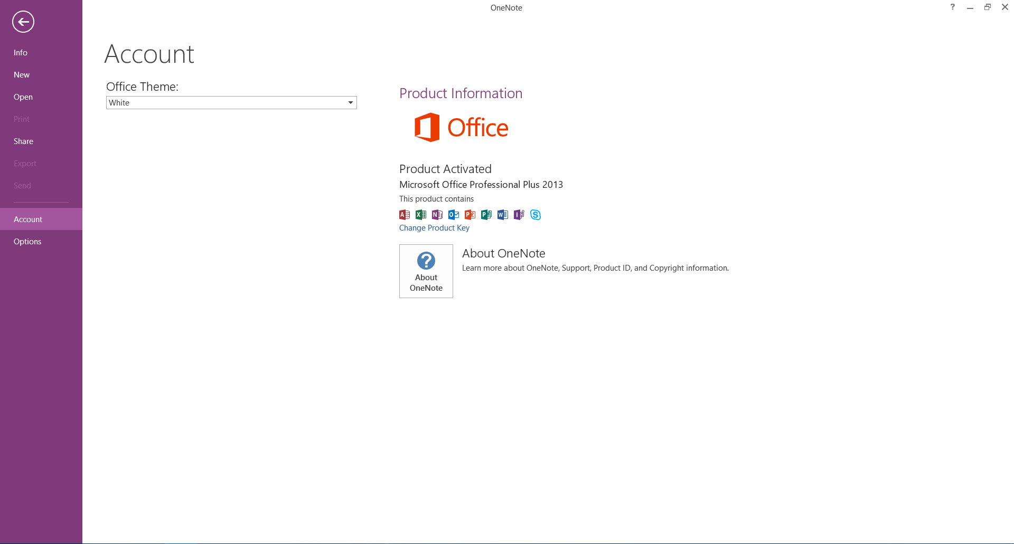Open Help via the question mark icon

click(953, 7)
